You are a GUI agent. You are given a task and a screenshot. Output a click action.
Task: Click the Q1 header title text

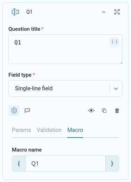click(x=29, y=12)
